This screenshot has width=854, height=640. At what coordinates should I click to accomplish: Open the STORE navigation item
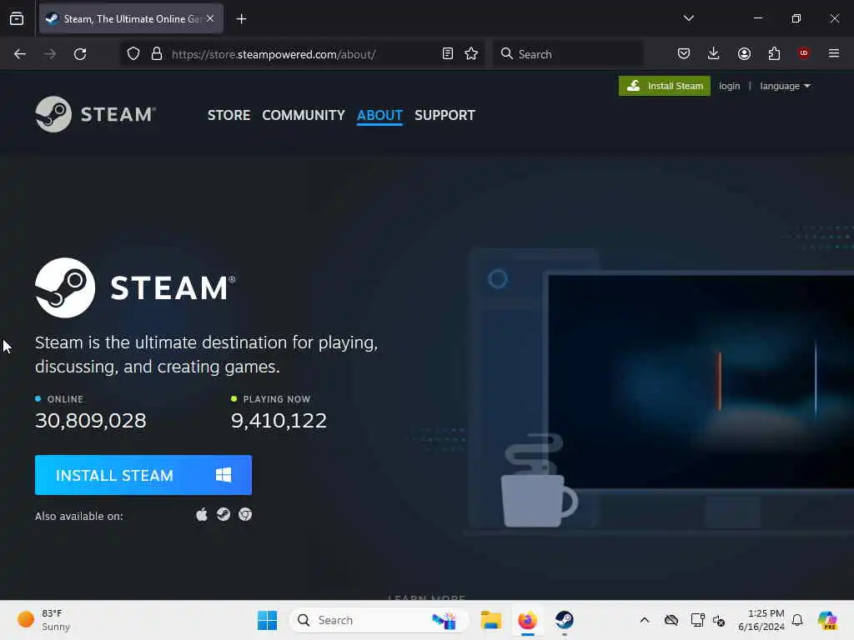click(229, 115)
